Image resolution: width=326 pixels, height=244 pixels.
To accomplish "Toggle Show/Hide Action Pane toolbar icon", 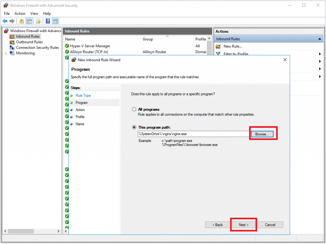I will (55, 21).
